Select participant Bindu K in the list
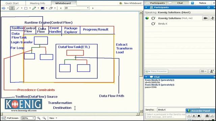Screen dimensions: 216x121 [180, 24]
